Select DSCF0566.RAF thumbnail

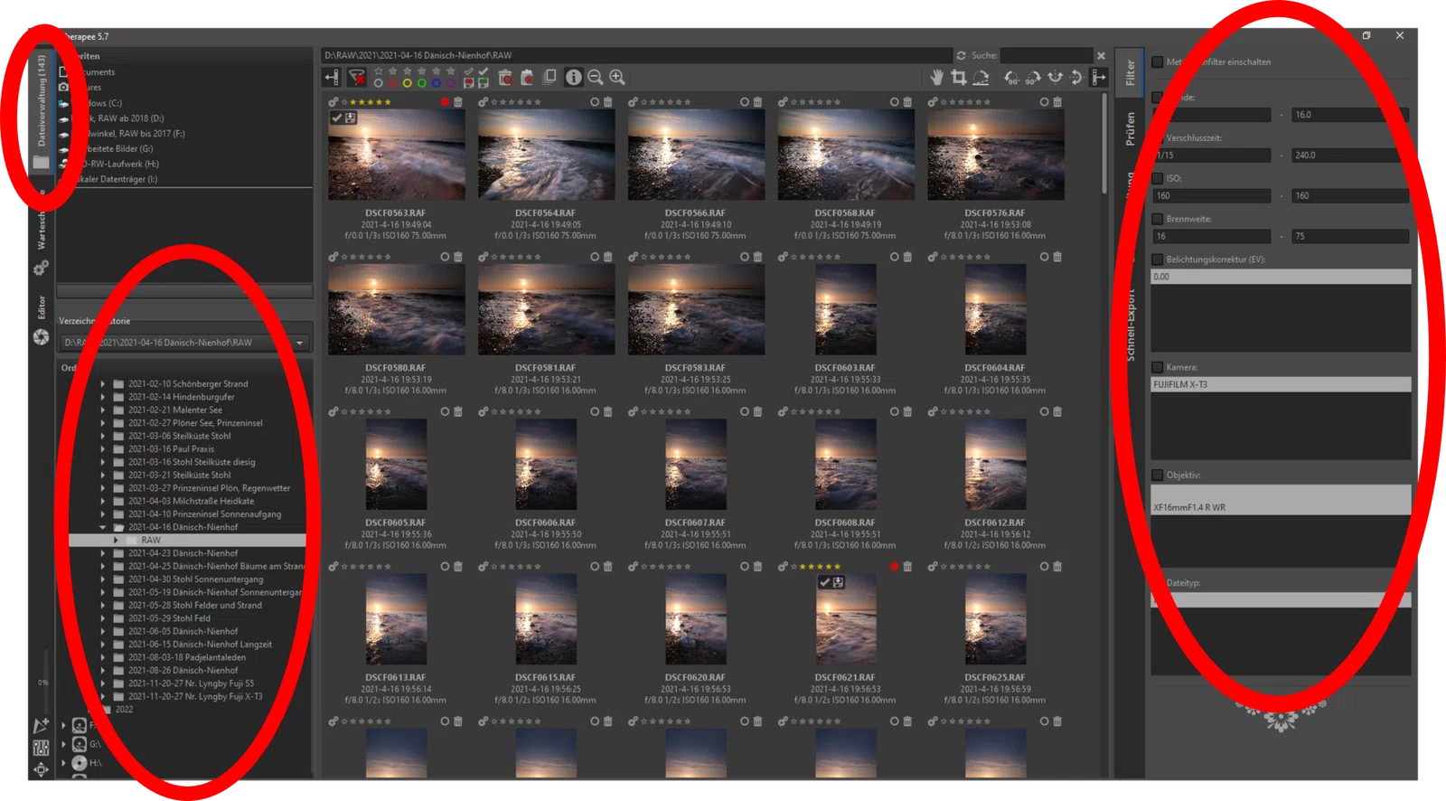[696, 155]
